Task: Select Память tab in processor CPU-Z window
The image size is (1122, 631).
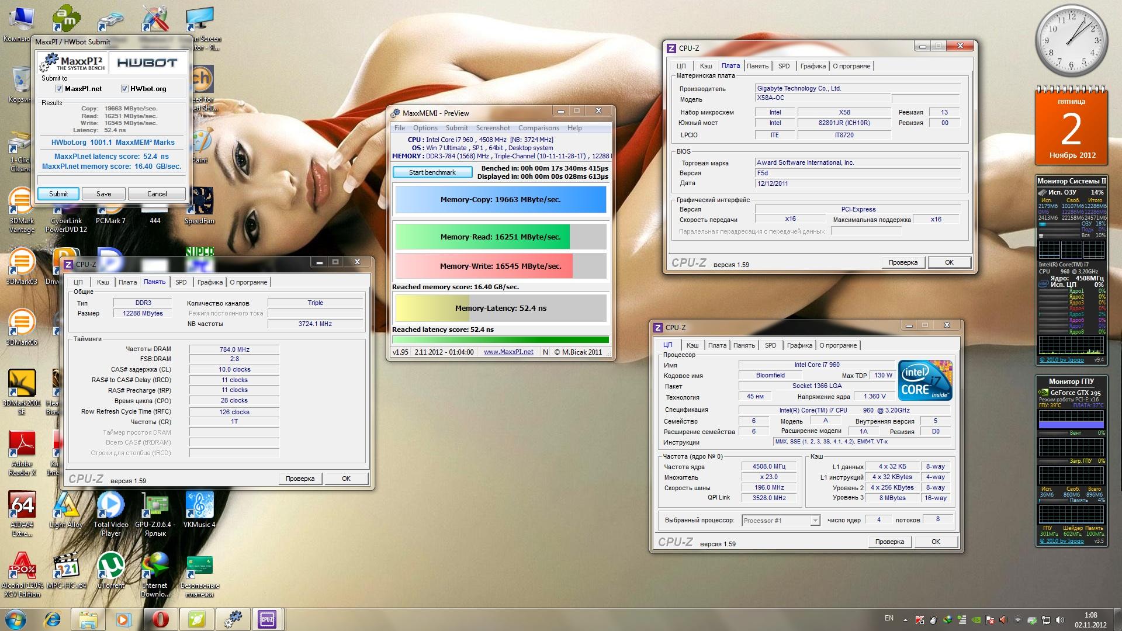Action: click(744, 345)
